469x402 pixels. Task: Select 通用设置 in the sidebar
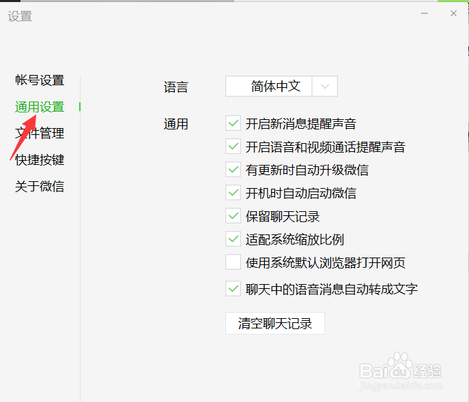click(x=40, y=107)
